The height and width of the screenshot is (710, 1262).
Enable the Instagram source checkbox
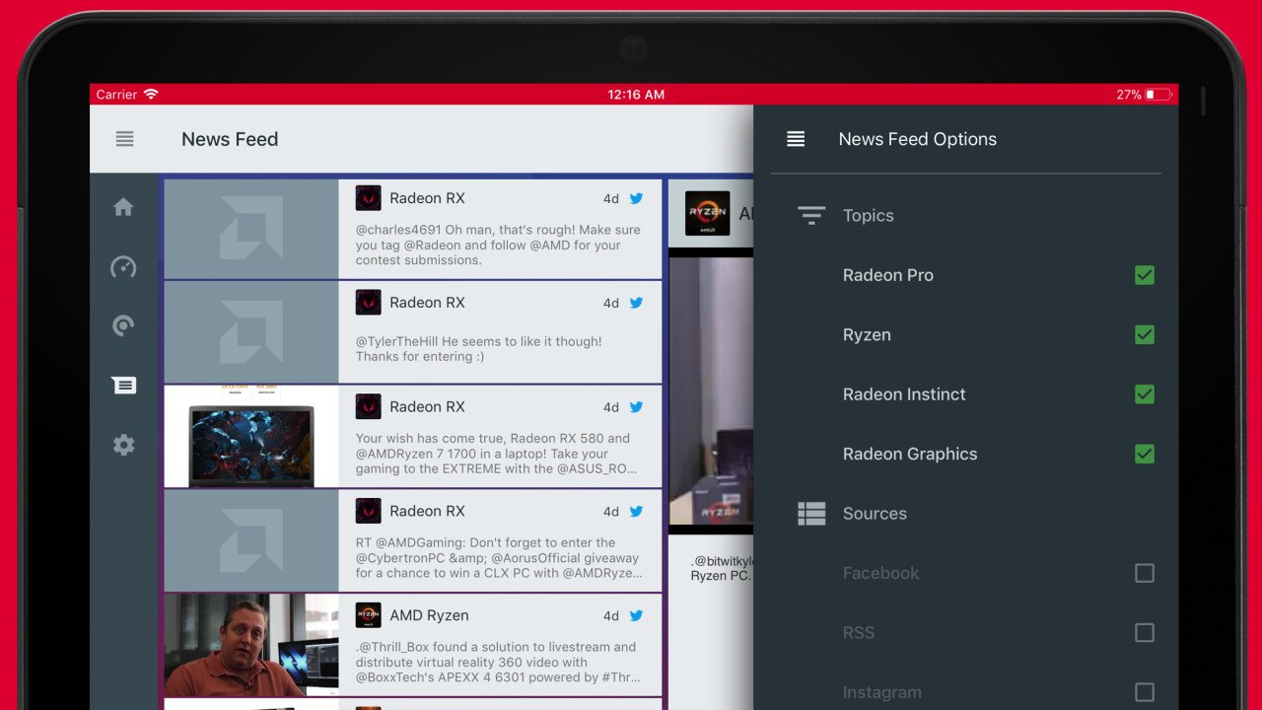click(1144, 692)
